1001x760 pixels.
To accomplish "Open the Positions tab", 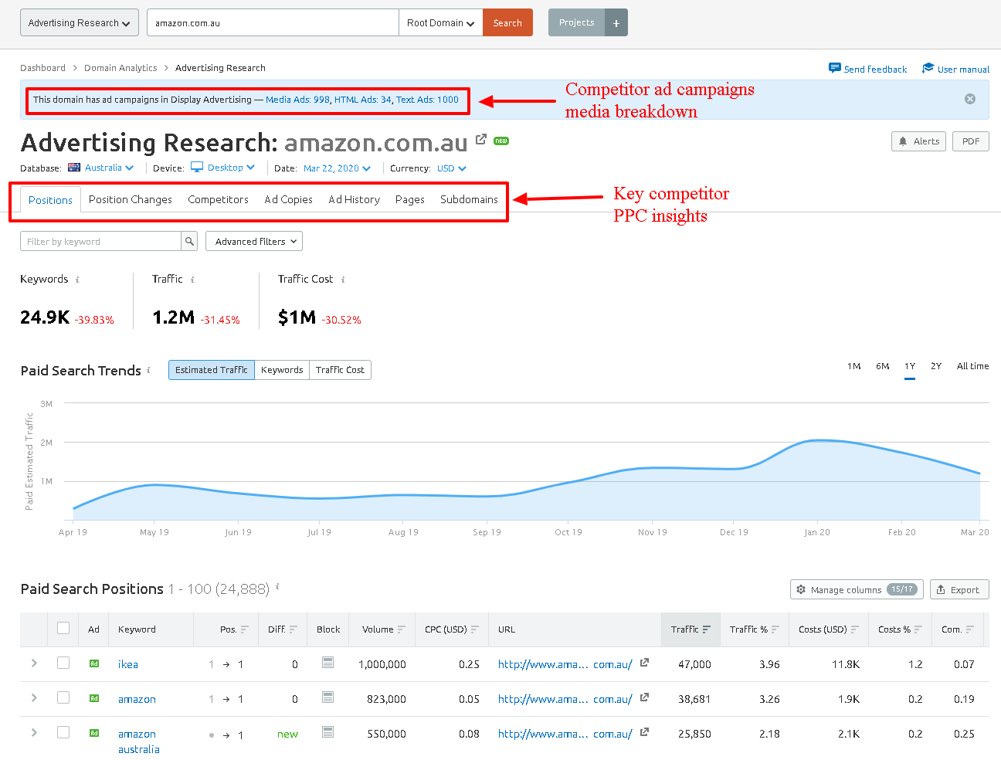I will pyautogui.click(x=50, y=199).
